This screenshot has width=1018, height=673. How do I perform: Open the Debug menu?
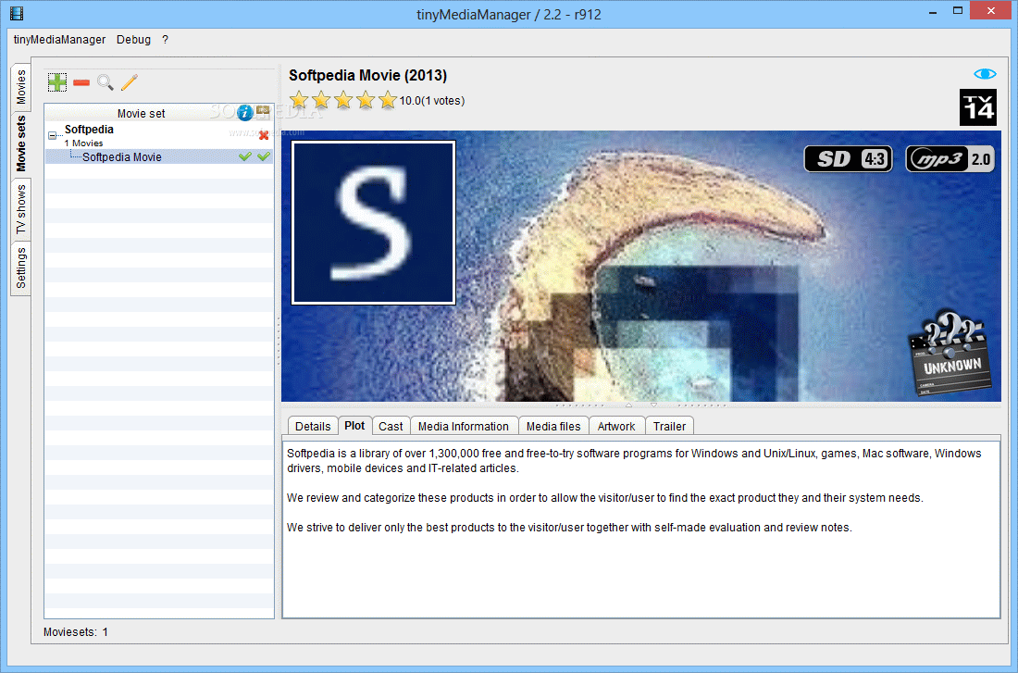[134, 40]
